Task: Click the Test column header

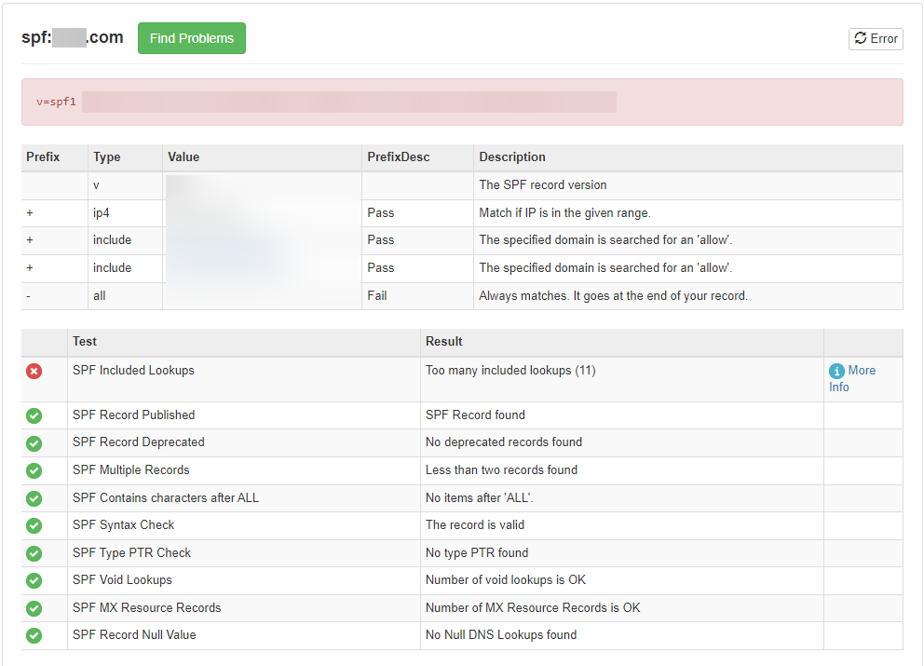Action: tap(84, 341)
